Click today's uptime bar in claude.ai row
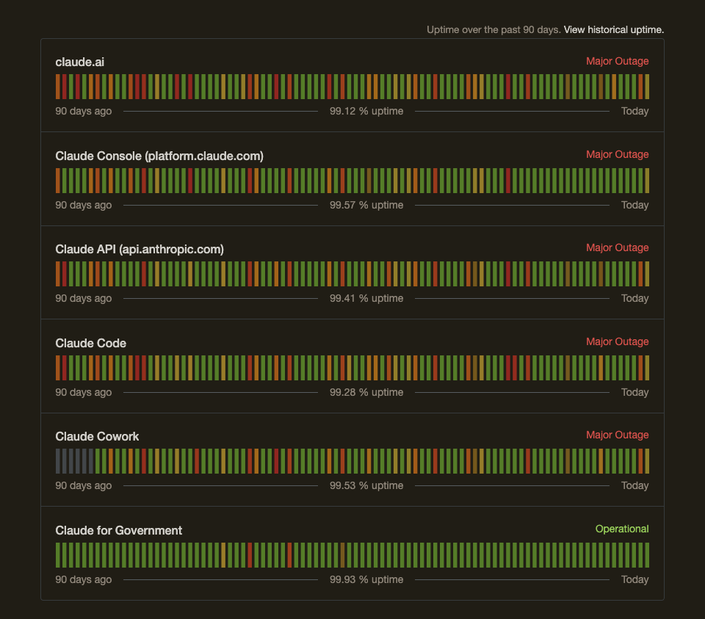 click(647, 87)
